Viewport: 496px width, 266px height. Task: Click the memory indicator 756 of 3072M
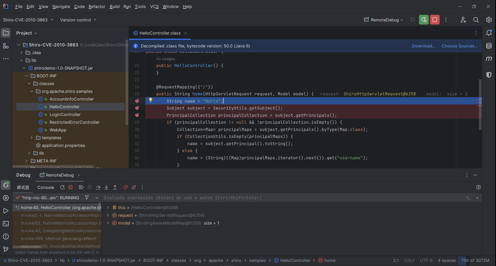pyautogui.click(x=475, y=260)
